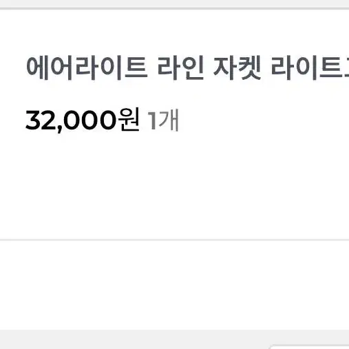
Task: Click the horizontal divider below the order item
Action: click(174, 240)
